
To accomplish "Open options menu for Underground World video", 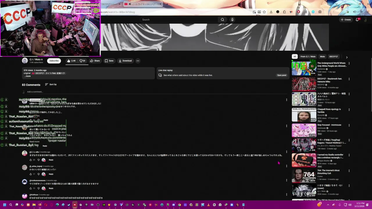I will pyautogui.click(x=349, y=63).
